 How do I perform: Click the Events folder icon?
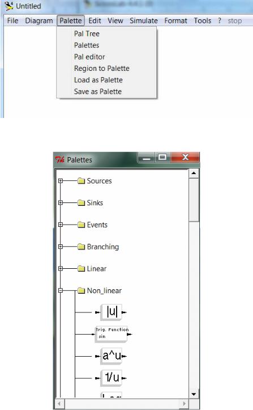point(81,225)
